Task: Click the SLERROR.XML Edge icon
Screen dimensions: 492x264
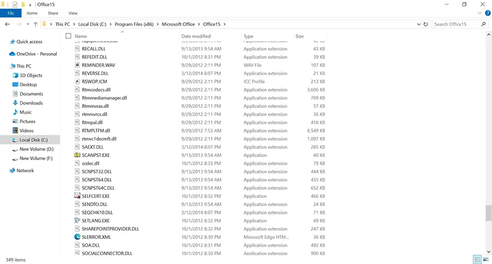Action: (77, 237)
